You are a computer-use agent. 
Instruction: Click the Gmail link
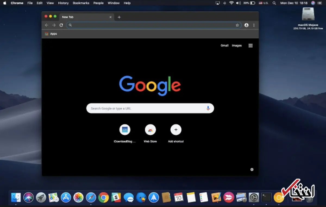pyautogui.click(x=224, y=46)
